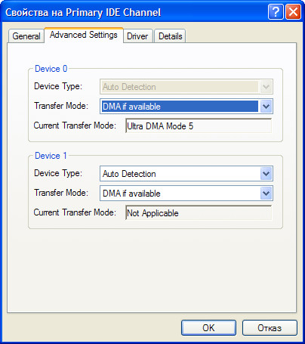Open the Details tab
This screenshot has width=305, height=344.
tap(170, 36)
